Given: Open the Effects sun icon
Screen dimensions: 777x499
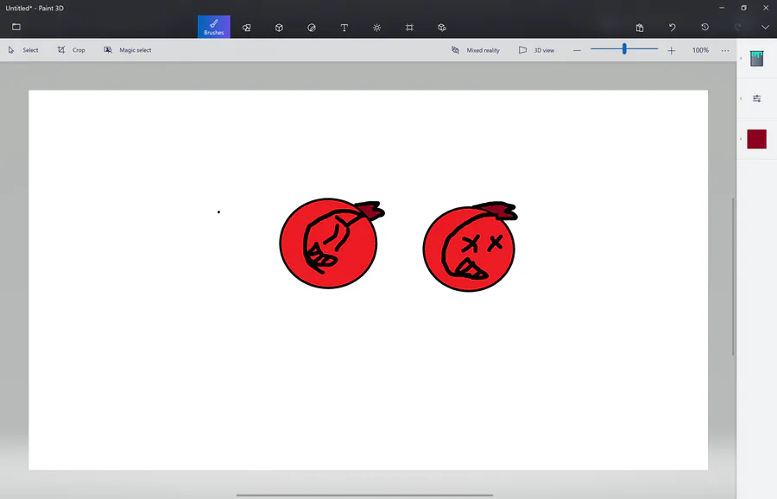Looking at the screenshot, I should (x=376, y=28).
